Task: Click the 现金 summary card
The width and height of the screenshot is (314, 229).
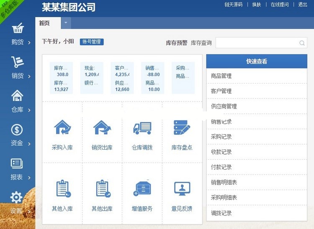Action: point(92,78)
